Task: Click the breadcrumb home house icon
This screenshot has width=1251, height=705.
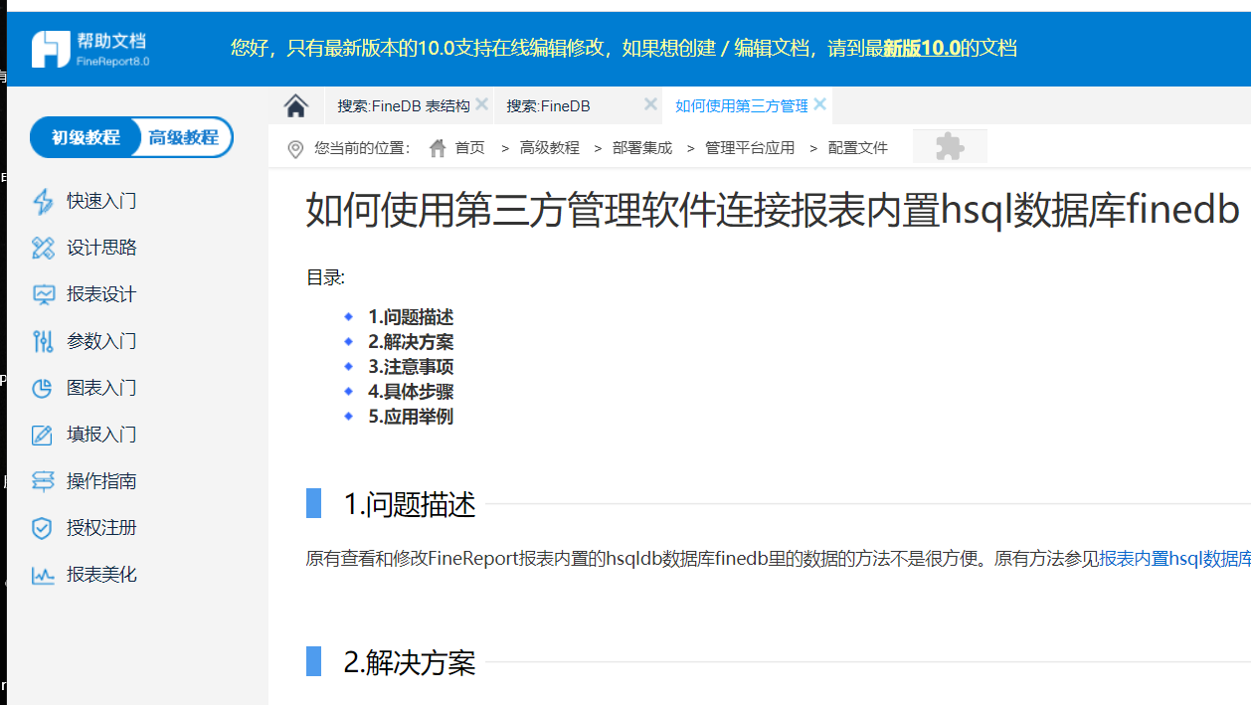Action: pos(438,148)
